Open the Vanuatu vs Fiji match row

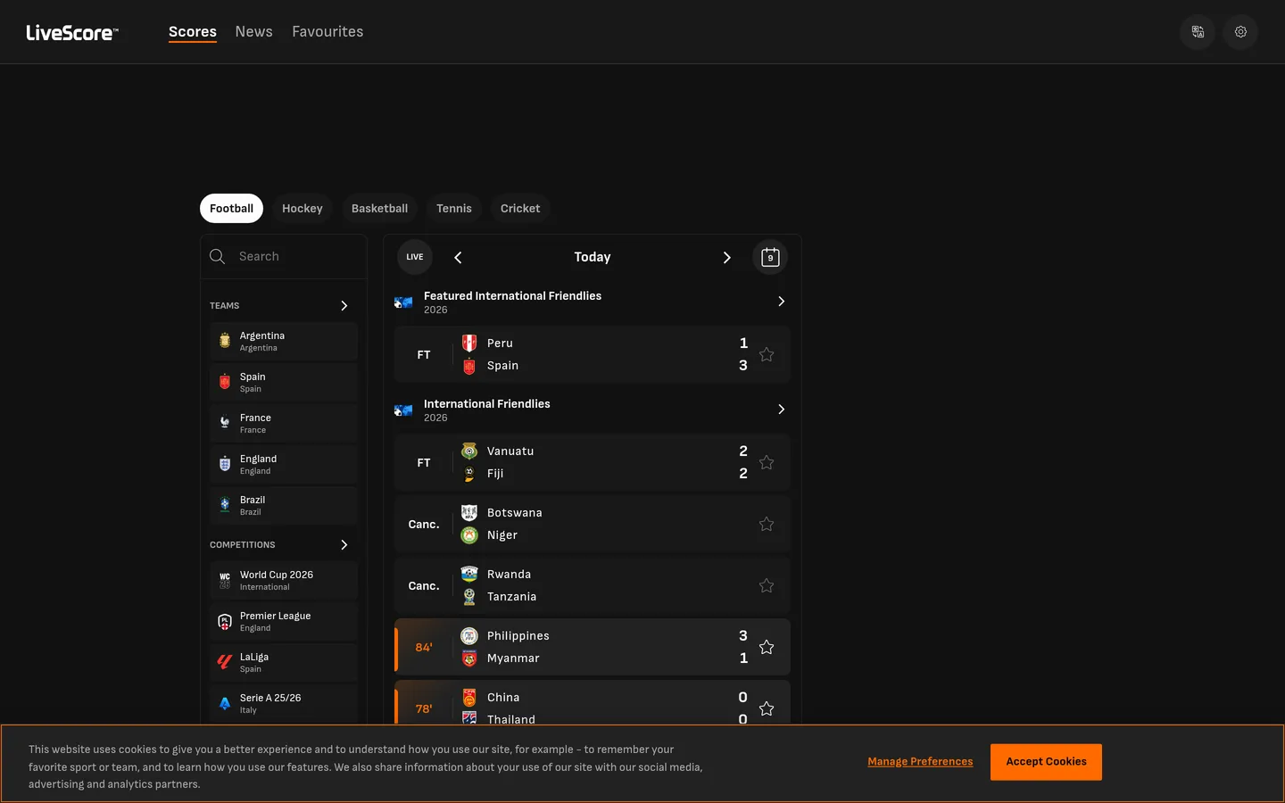pos(593,463)
